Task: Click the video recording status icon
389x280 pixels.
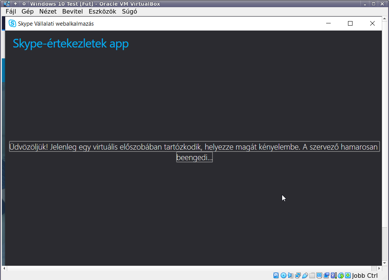Action: click(x=327, y=275)
